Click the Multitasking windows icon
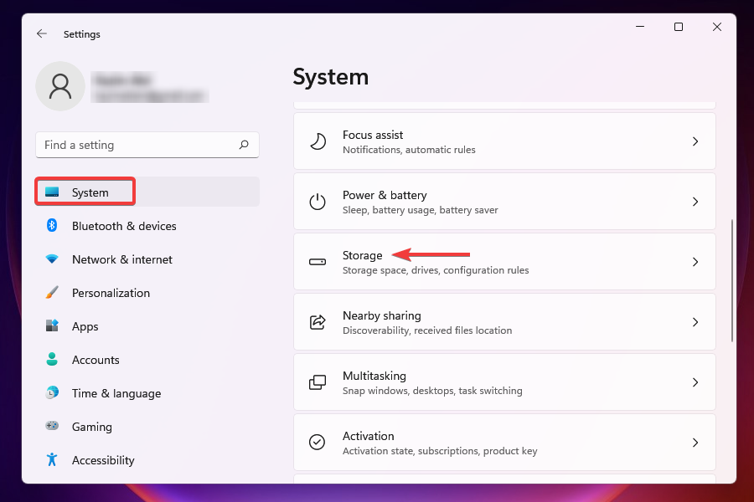This screenshot has width=754, height=502. (x=318, y=382)
